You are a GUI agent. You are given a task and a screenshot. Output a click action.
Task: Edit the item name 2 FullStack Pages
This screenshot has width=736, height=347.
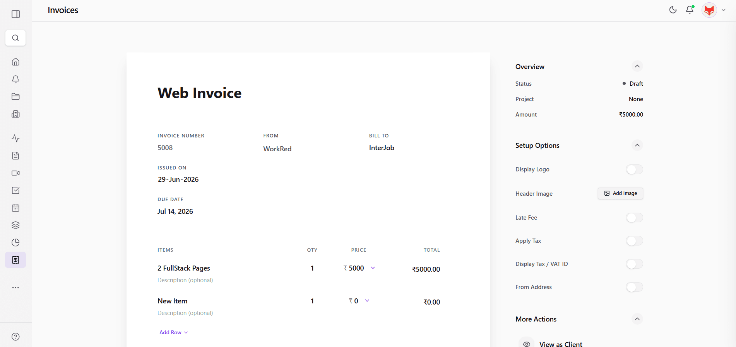184,268
